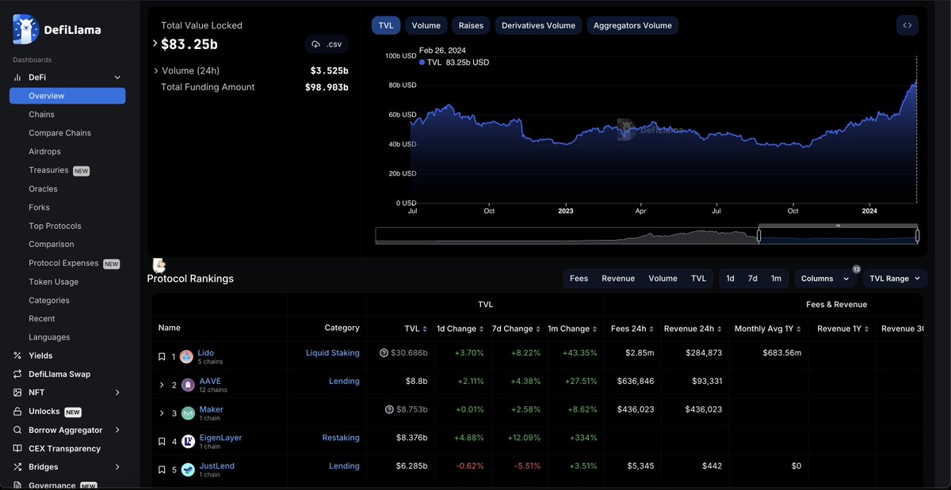Screen dimensions: 951x490
Task: Sort by the 7d Change column arrows
Action: point(538,329)
